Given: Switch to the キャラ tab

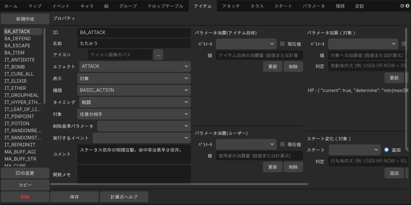Looking at the screenshot, I should pos(87,6).
